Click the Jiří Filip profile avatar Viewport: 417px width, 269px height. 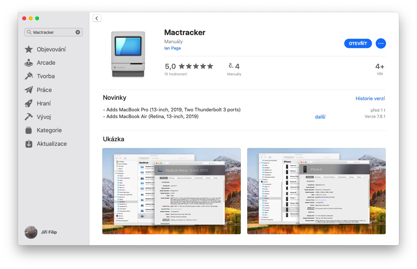(31, 232)
